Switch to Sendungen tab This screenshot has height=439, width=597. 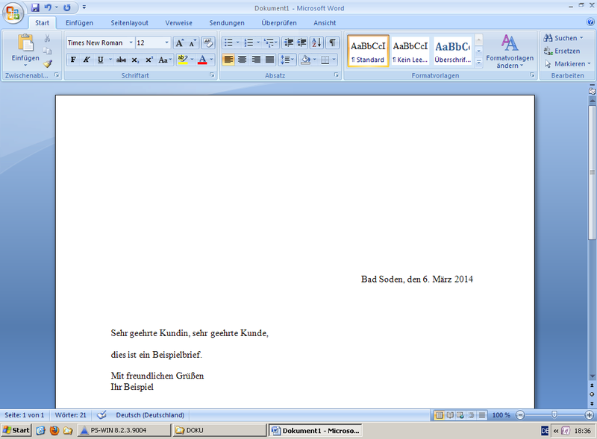227,23
